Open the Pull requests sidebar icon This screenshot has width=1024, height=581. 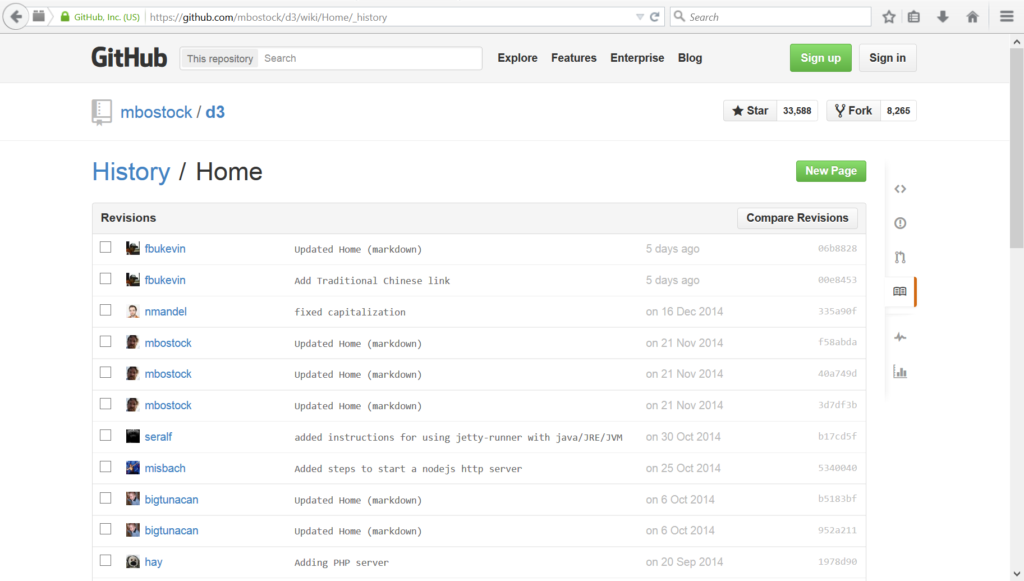(900, 257)
